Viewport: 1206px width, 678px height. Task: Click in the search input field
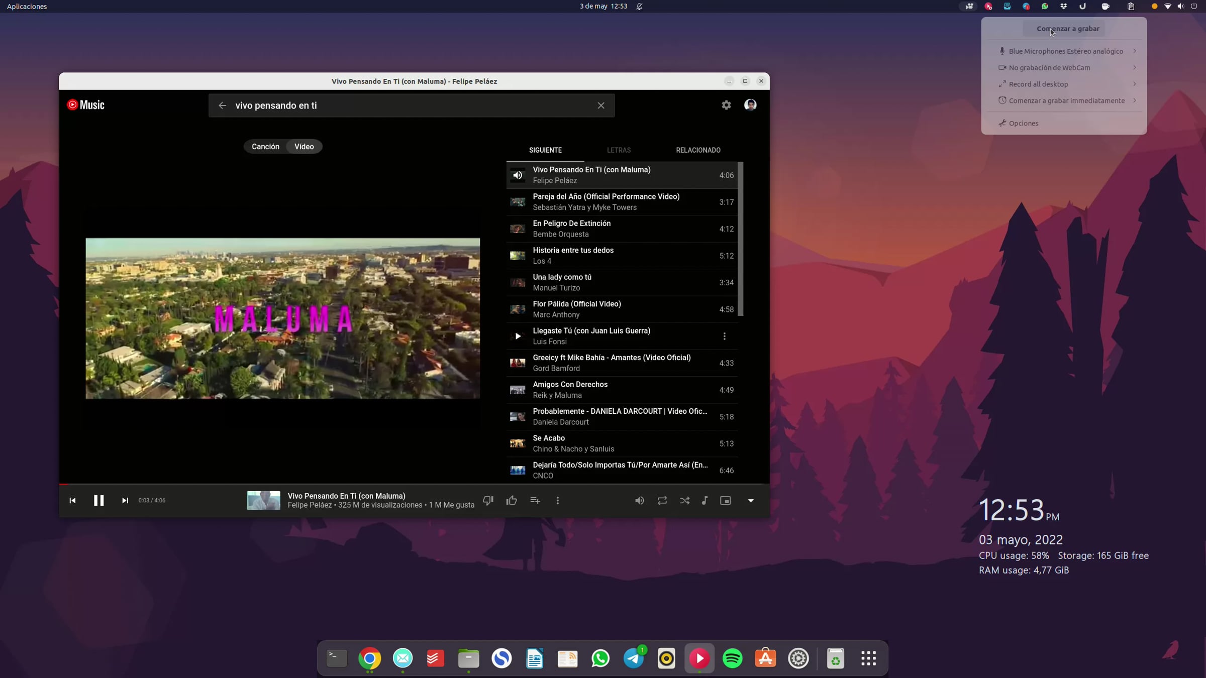(412, 105)
